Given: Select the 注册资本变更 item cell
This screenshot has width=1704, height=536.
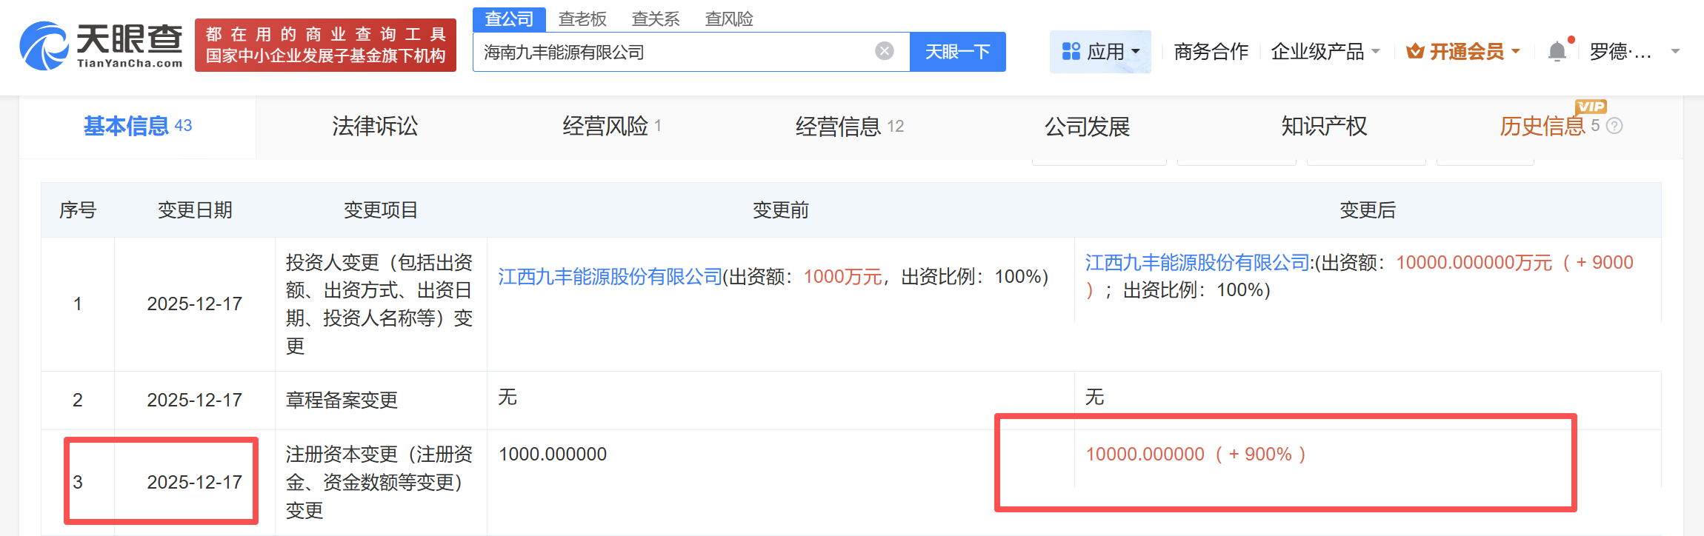Looking at the screenshot, I should (x=379, y=482).
